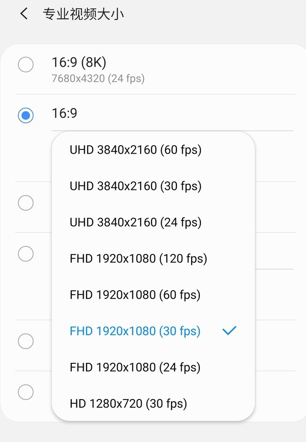Select the radio button above the last one

[26, 341]
